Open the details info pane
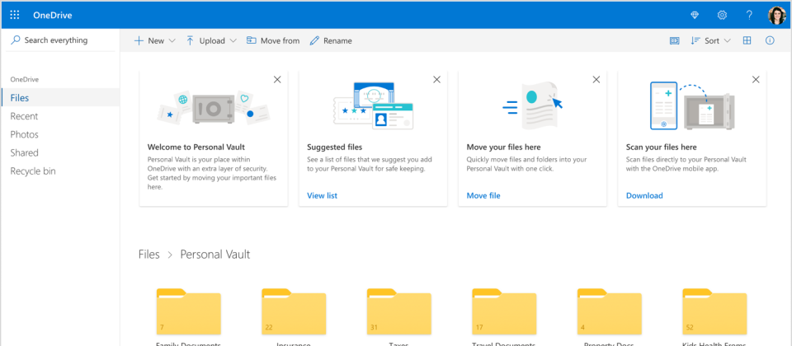The image size is (792, 346). tap(770, 41)
